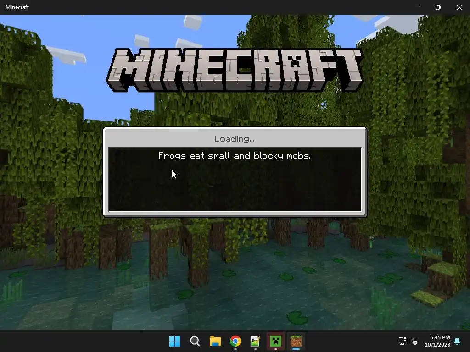Select the Minecraft grass block taskbar icon

296,341
